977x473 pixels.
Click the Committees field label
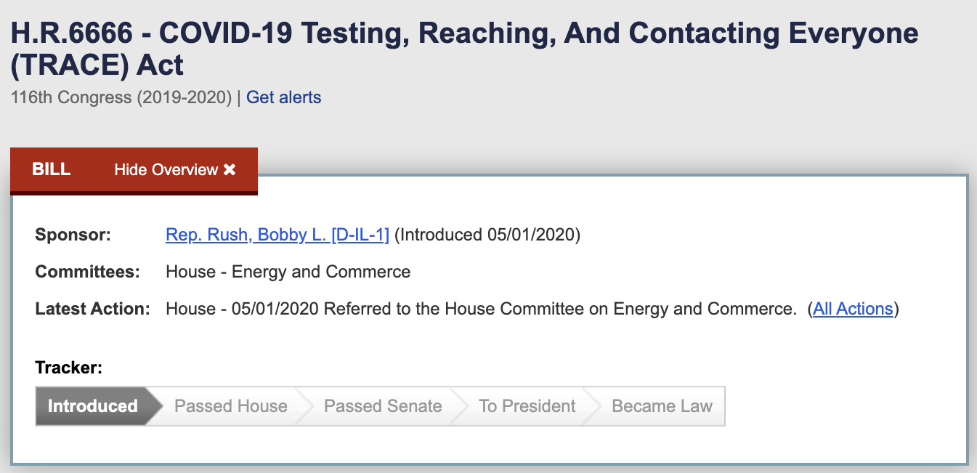pos(87,272)
